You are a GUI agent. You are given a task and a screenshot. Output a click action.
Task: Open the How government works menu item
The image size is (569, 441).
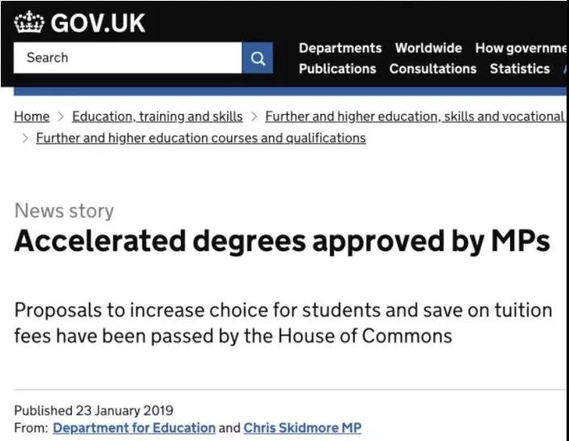[x=521, y=48]
